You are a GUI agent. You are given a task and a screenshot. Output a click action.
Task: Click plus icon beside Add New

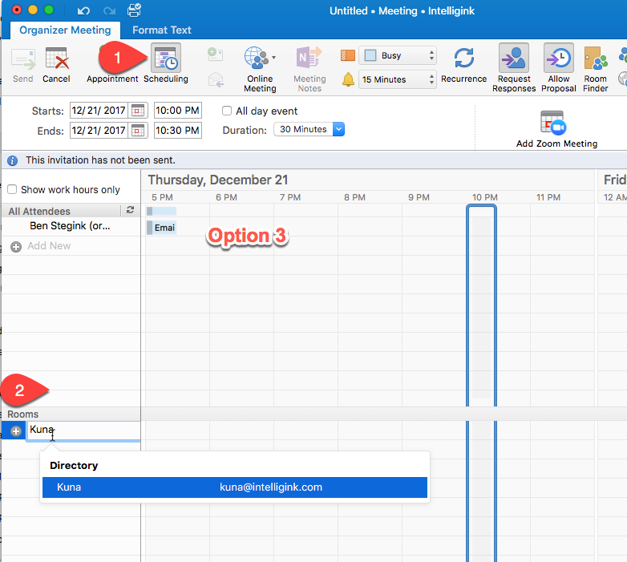coord(16,247)
